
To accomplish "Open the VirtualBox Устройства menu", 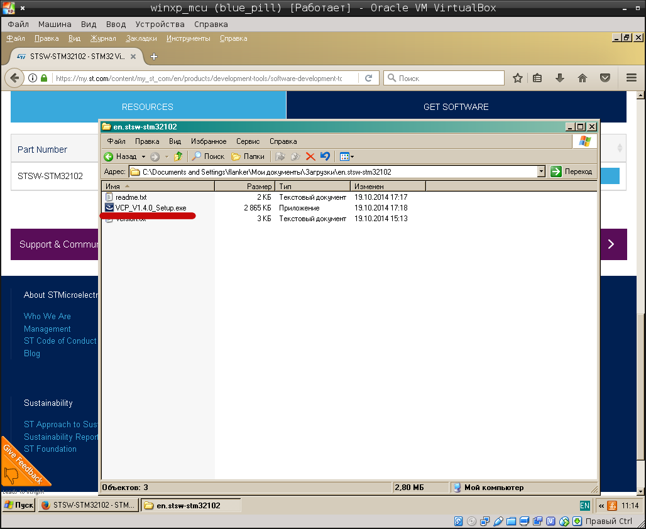I will coord(160,25).
